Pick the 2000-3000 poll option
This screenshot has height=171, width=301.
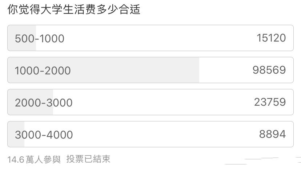tap(44, 102)
